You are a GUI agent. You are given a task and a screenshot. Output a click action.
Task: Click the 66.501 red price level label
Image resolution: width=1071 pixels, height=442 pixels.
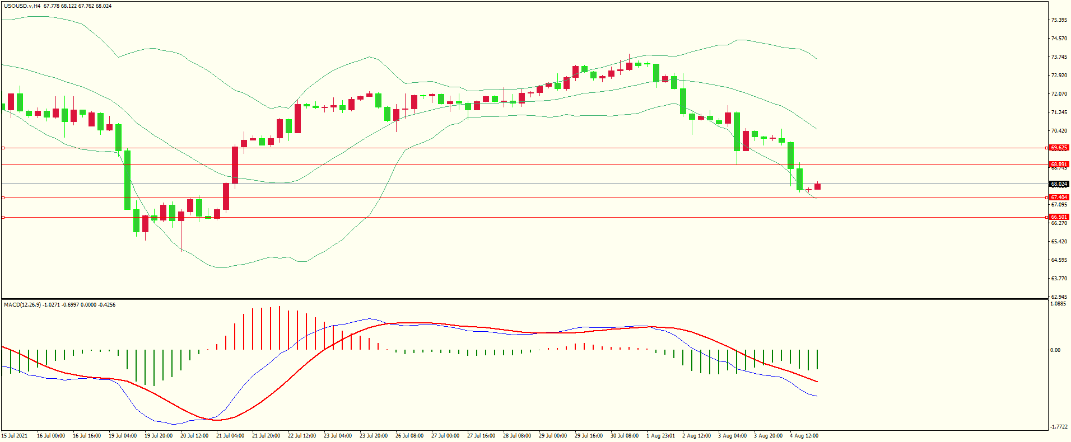click(x=1059, y=217)
